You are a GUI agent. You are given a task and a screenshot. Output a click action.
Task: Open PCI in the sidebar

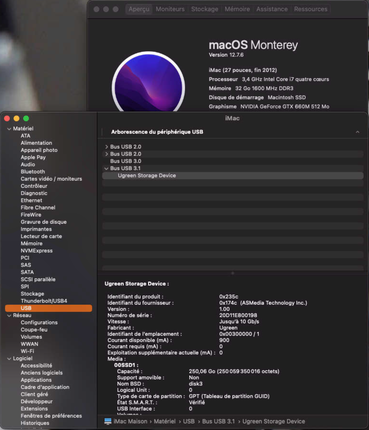(25, 258)
